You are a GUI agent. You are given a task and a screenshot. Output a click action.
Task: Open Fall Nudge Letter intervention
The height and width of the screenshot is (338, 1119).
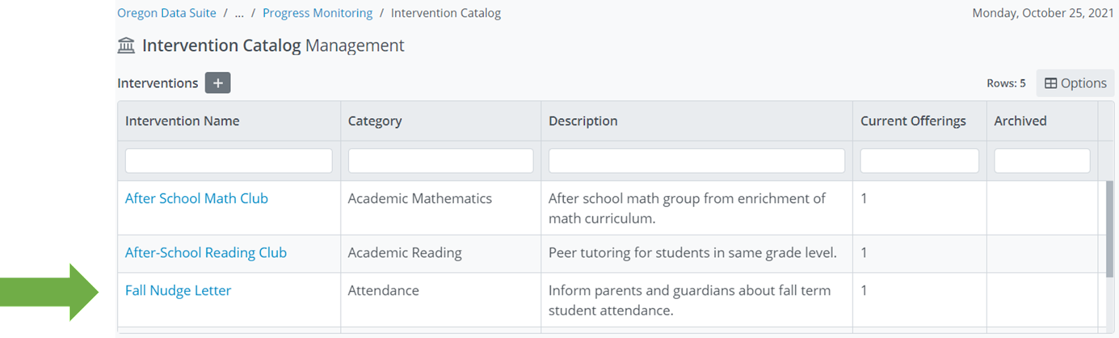pos(178,291)
